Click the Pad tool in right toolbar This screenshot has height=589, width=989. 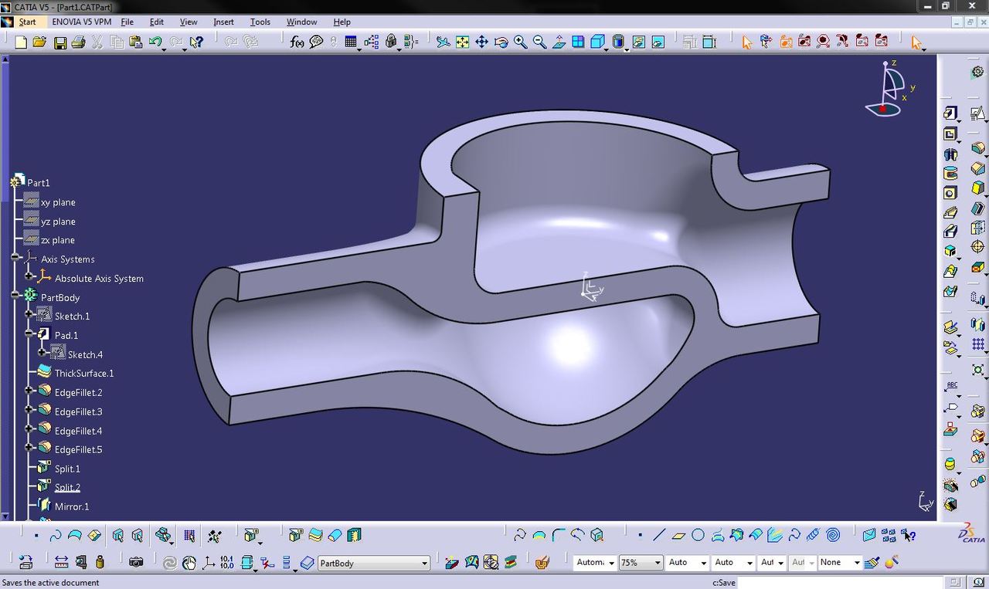[950, 113]
